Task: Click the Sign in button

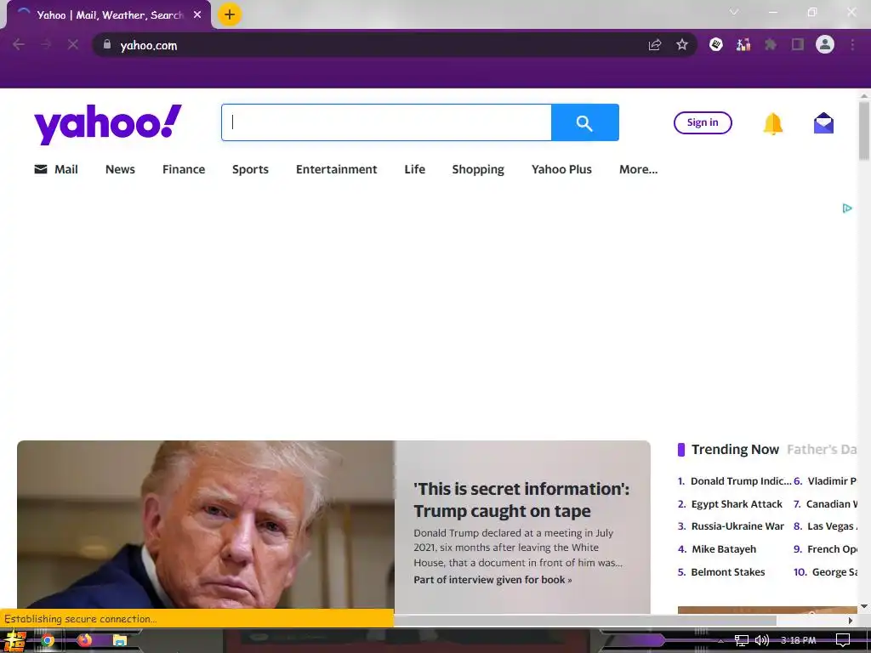Action: point(703,122)
